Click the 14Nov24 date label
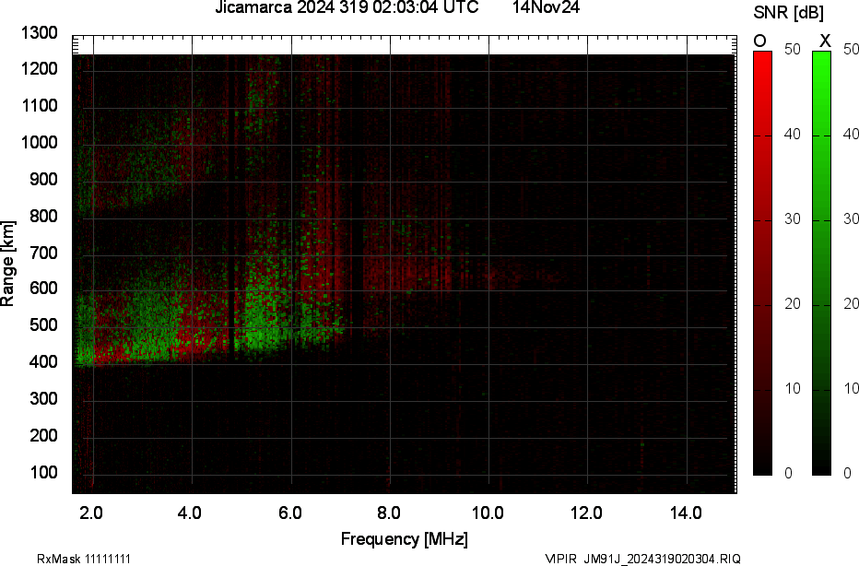Screen dimensions: 859x566 point(546,8)
